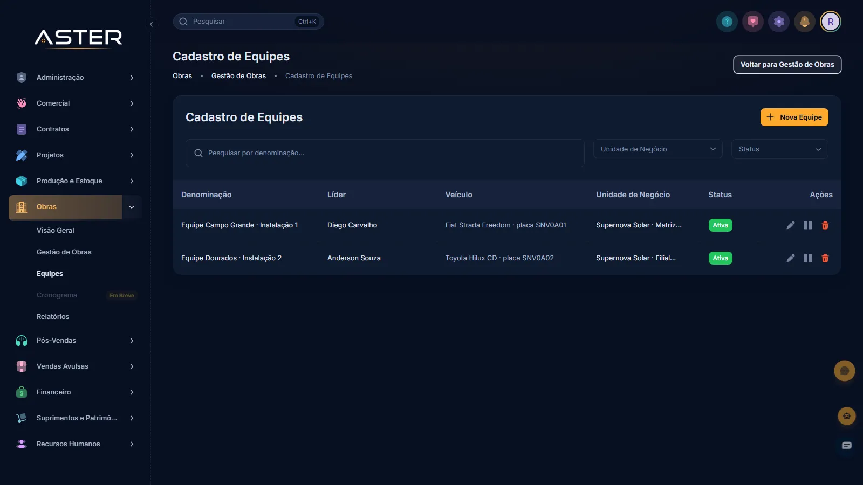Open the message floating icon at bottom
This screenshot has height=485, width=863.
pyautogui.click(x=847, y=445)
